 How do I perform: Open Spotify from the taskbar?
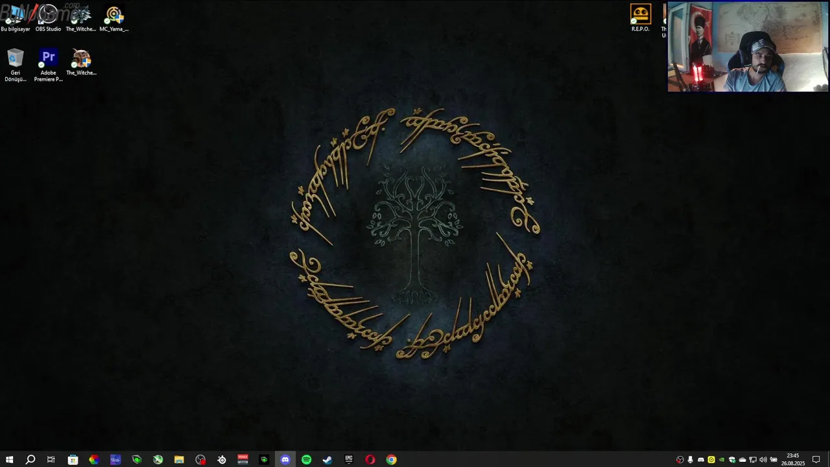306,459
